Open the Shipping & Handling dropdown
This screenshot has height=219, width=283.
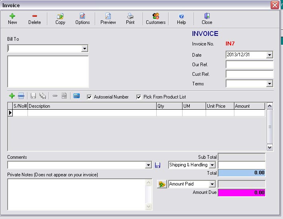point(212,165)
